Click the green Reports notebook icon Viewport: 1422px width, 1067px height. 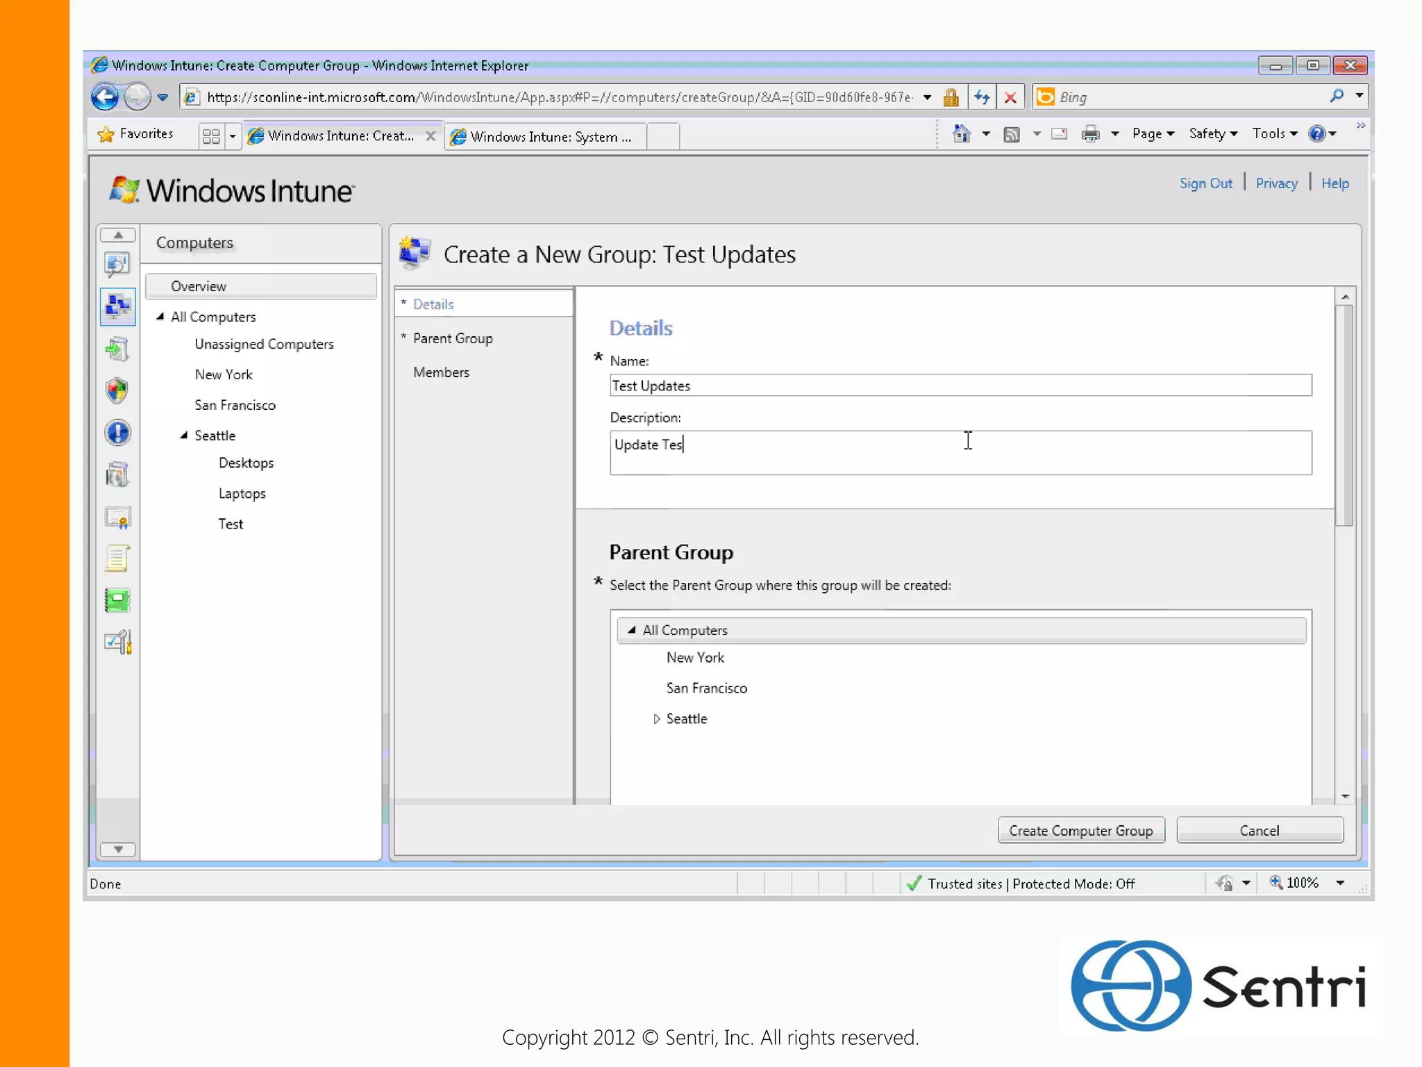click(x=117, y=600)
